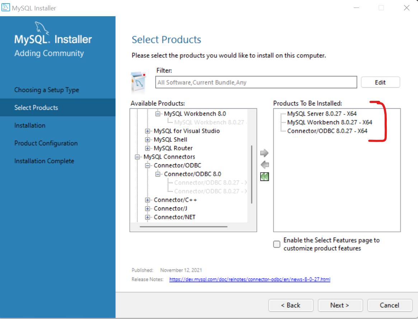The width and height of the screenshot is (418, 319).
Task: Expand the Connector/C++ node
Action: click(147, 200)
